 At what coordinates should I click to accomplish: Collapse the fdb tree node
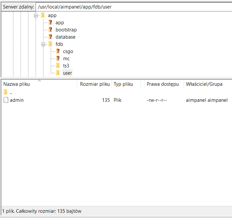(x=43, y=44)
